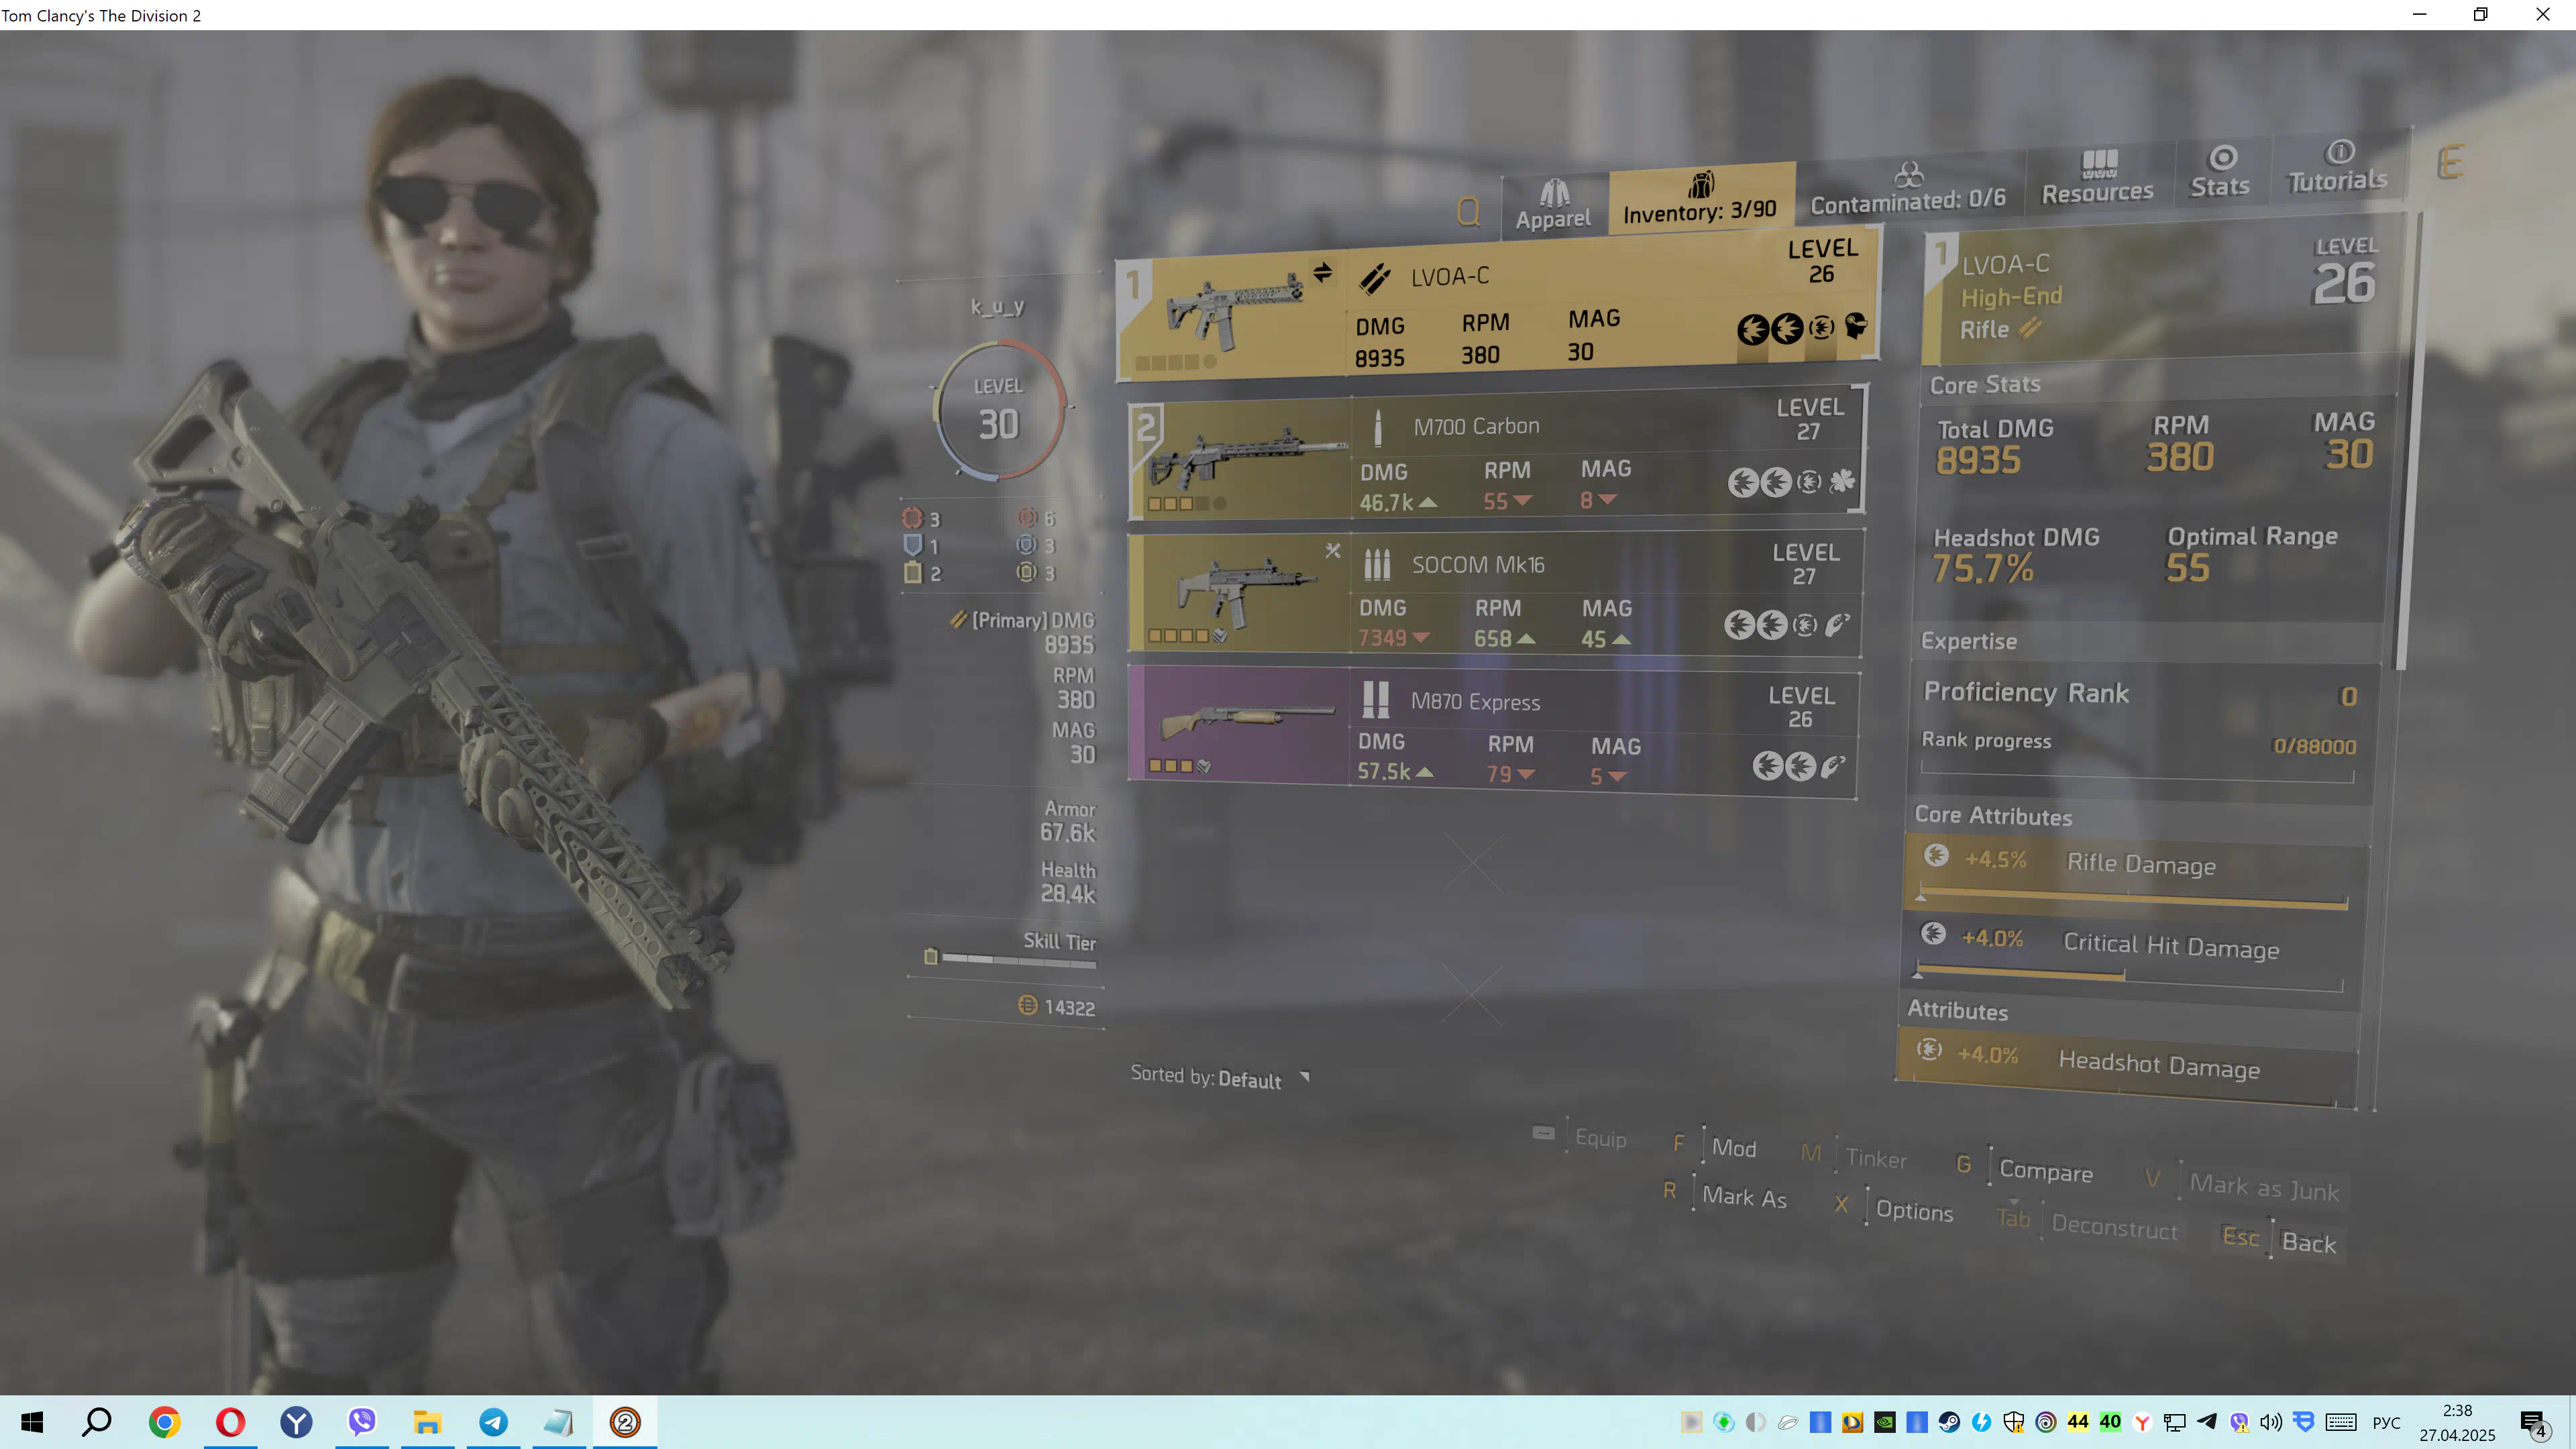Click the rifle type icon beside LVOA-C

[x=1375, y=278]
